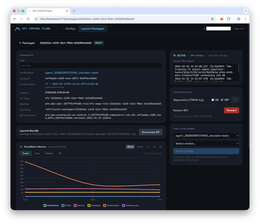Switch metrics to Core tab
Screen dimensions: 260x224
[x=37, y=153]
